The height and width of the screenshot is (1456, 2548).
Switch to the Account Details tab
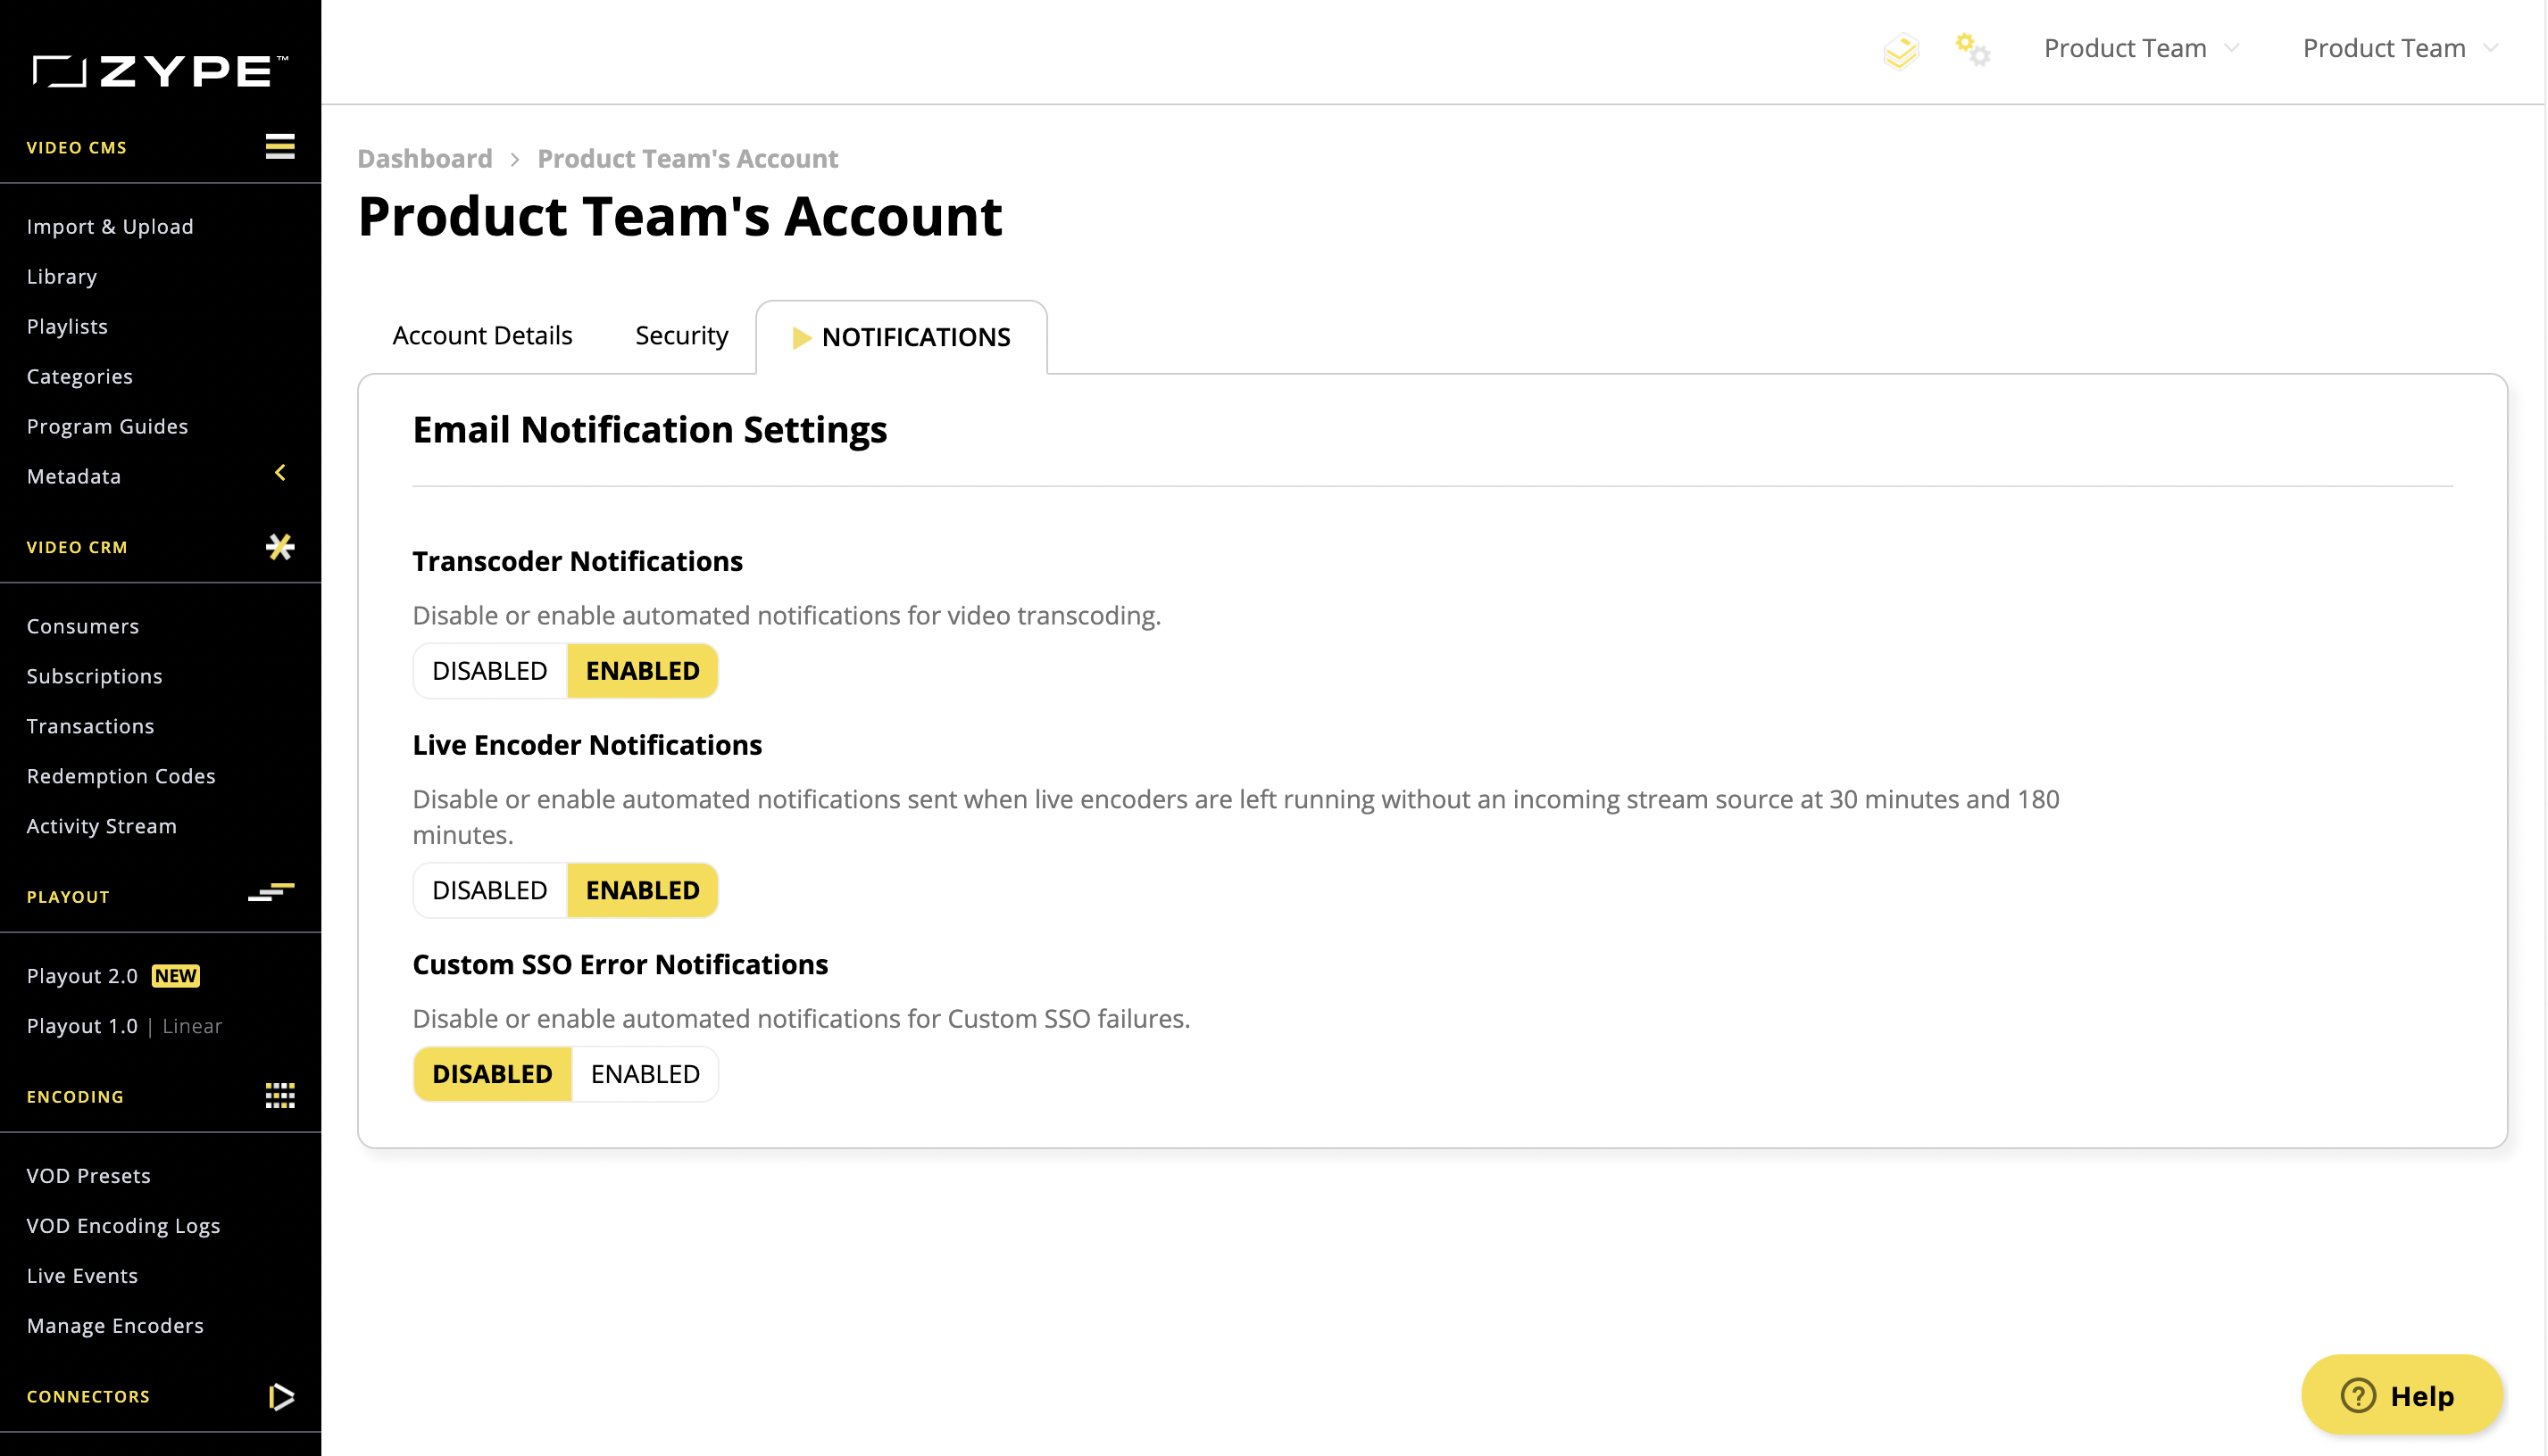[x=482, y=335]
